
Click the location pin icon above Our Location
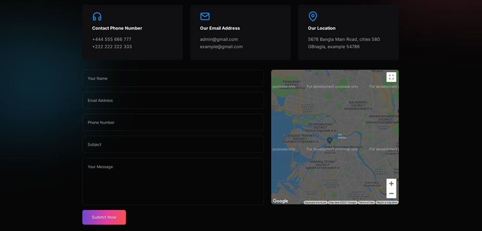click(313, 17)
